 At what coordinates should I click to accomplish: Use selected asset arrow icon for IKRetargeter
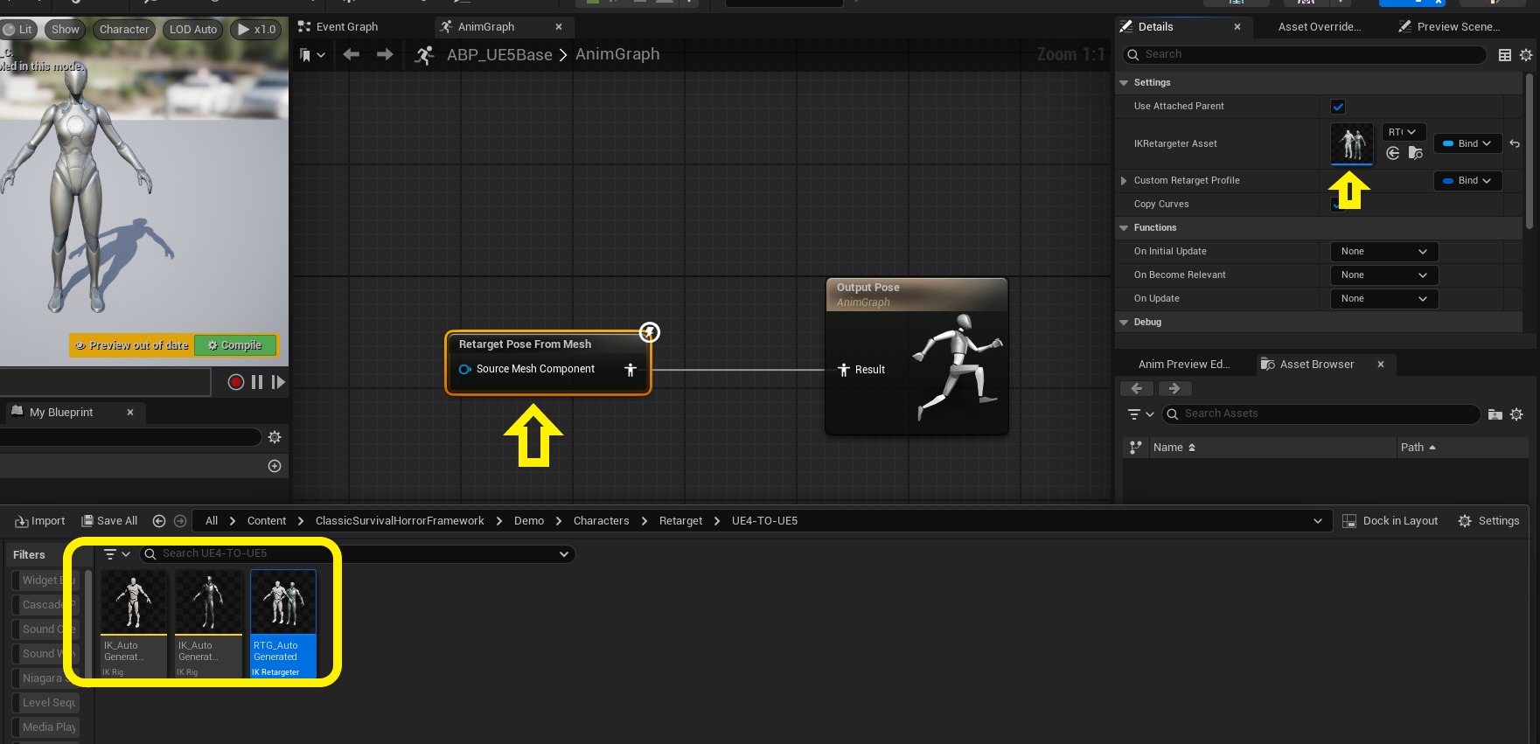click(1393, 154)
